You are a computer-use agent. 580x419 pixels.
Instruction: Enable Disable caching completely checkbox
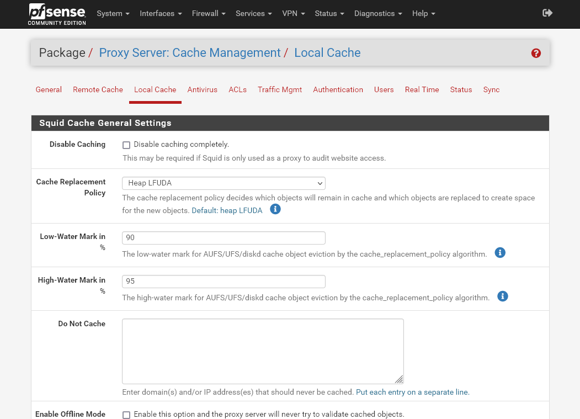click(x=126, y=145)
